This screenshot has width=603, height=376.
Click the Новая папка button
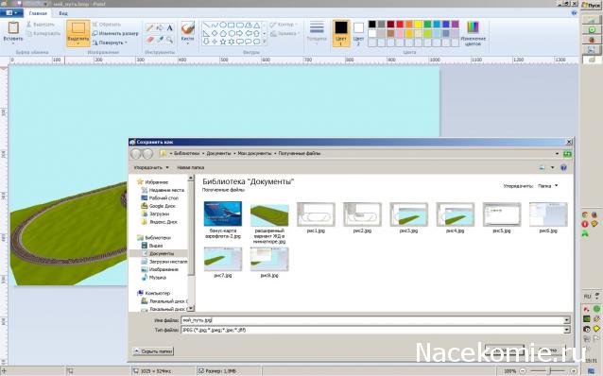pos(190,167)
